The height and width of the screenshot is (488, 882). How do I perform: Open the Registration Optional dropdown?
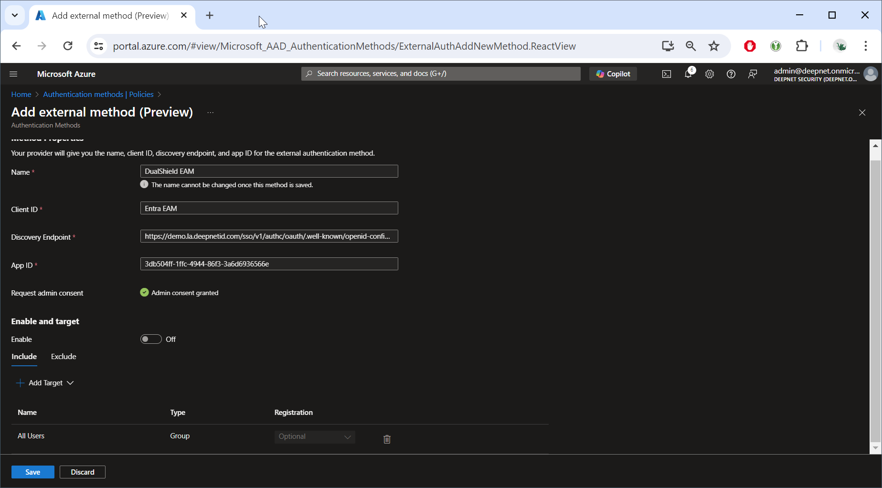tap(315, 437)
